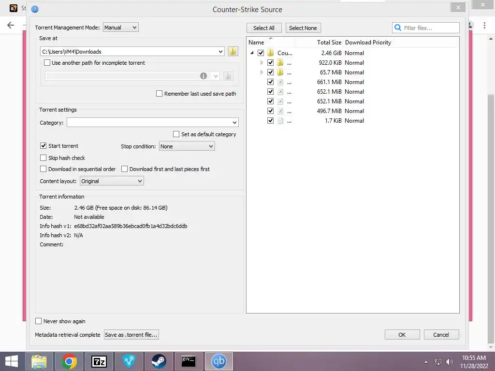Click the search magnifier in filter box

[x=398, y=28]
